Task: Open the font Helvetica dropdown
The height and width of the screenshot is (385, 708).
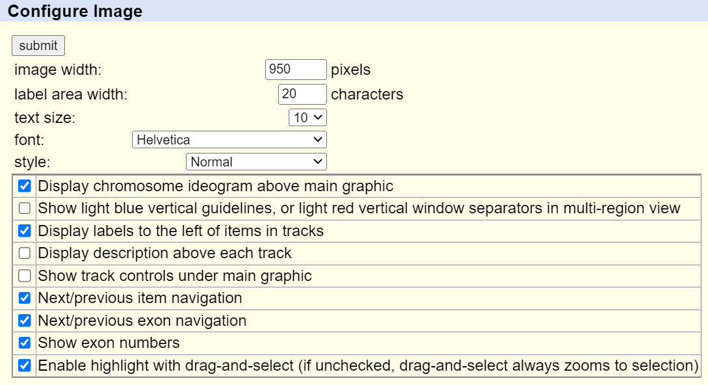Action: click(x=229, y=140)
